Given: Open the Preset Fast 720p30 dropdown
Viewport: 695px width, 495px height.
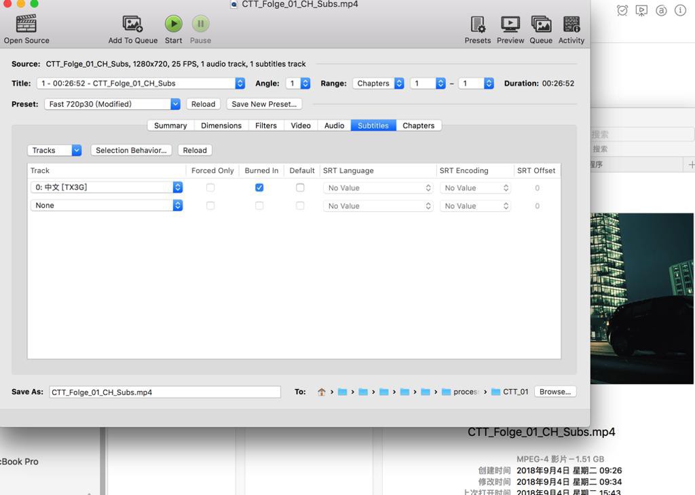Looking at the screenshot, I should (x=112, y=105).
